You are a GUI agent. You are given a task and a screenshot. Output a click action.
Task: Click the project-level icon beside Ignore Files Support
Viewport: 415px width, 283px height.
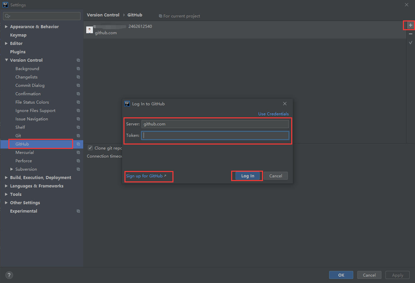[x=78, y=111]
